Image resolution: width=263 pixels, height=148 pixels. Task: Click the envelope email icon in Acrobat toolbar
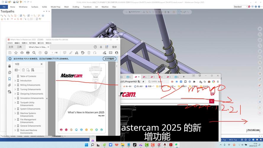(x=111, y=53)
